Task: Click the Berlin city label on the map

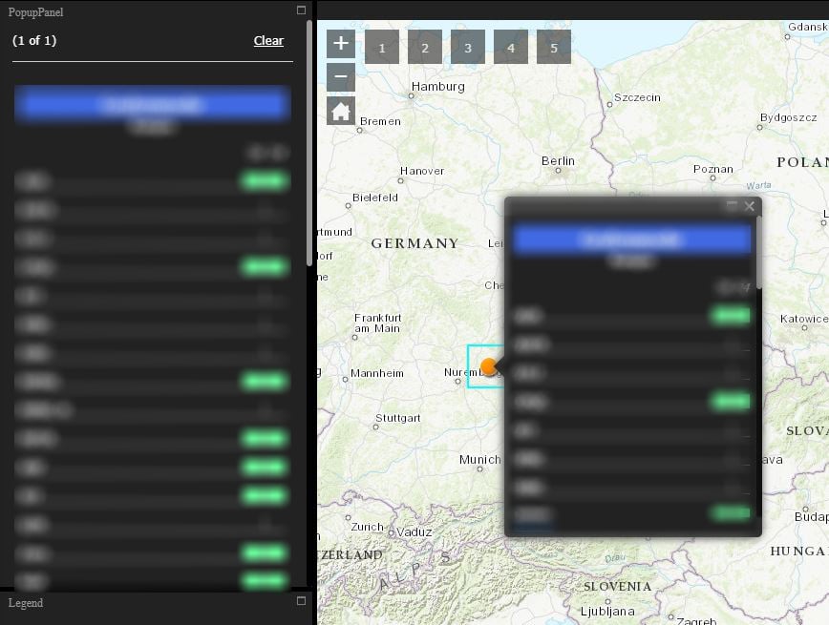Action: pos(558,161)
